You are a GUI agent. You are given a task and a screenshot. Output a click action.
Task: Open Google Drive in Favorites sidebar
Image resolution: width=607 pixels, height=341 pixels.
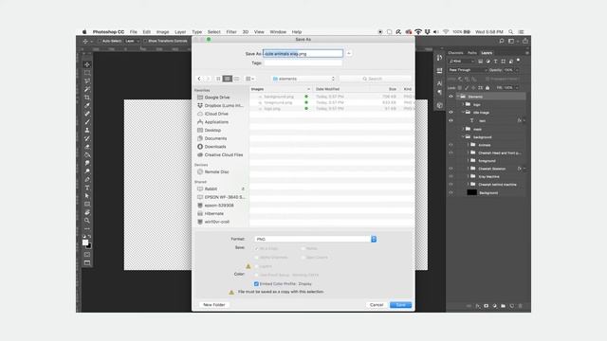[x=212, y=97]
